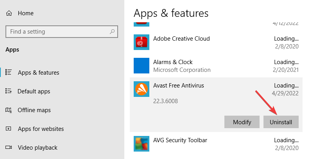
Task: Click the Adobe Creative Cloud date 2/8/2020
Action: coord(287,46)
